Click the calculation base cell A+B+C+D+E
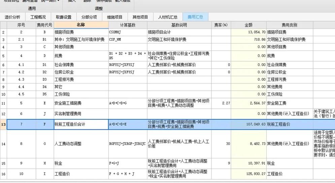 128,124
